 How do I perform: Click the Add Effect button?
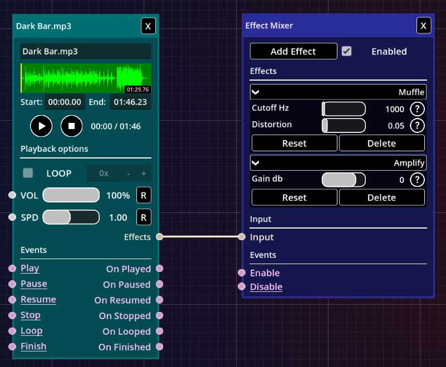pos(293,51)
